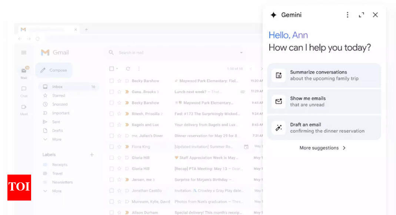Image resolution: width=396 pixels, height=215 pixels.
Task: Open the Gemini more options menu
Action: tap(347, 15)
